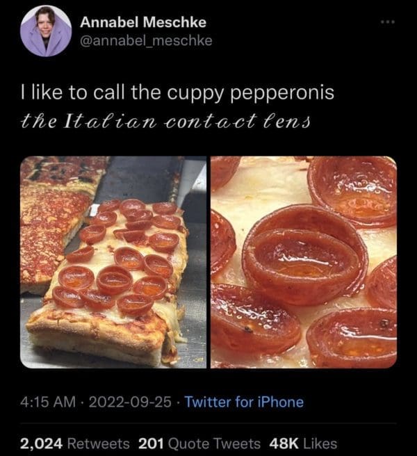
Task: Select the 2022-09-25 date
Action: 122,402
